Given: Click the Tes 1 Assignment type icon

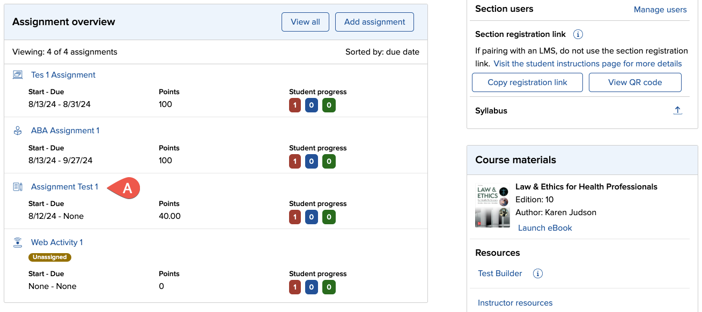Looking at the screenshot, I should [18, 75].
